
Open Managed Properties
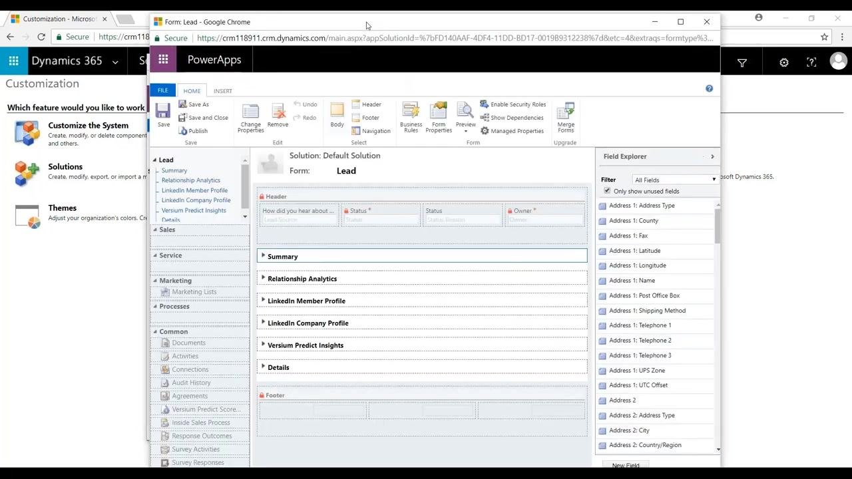point(512,131)
